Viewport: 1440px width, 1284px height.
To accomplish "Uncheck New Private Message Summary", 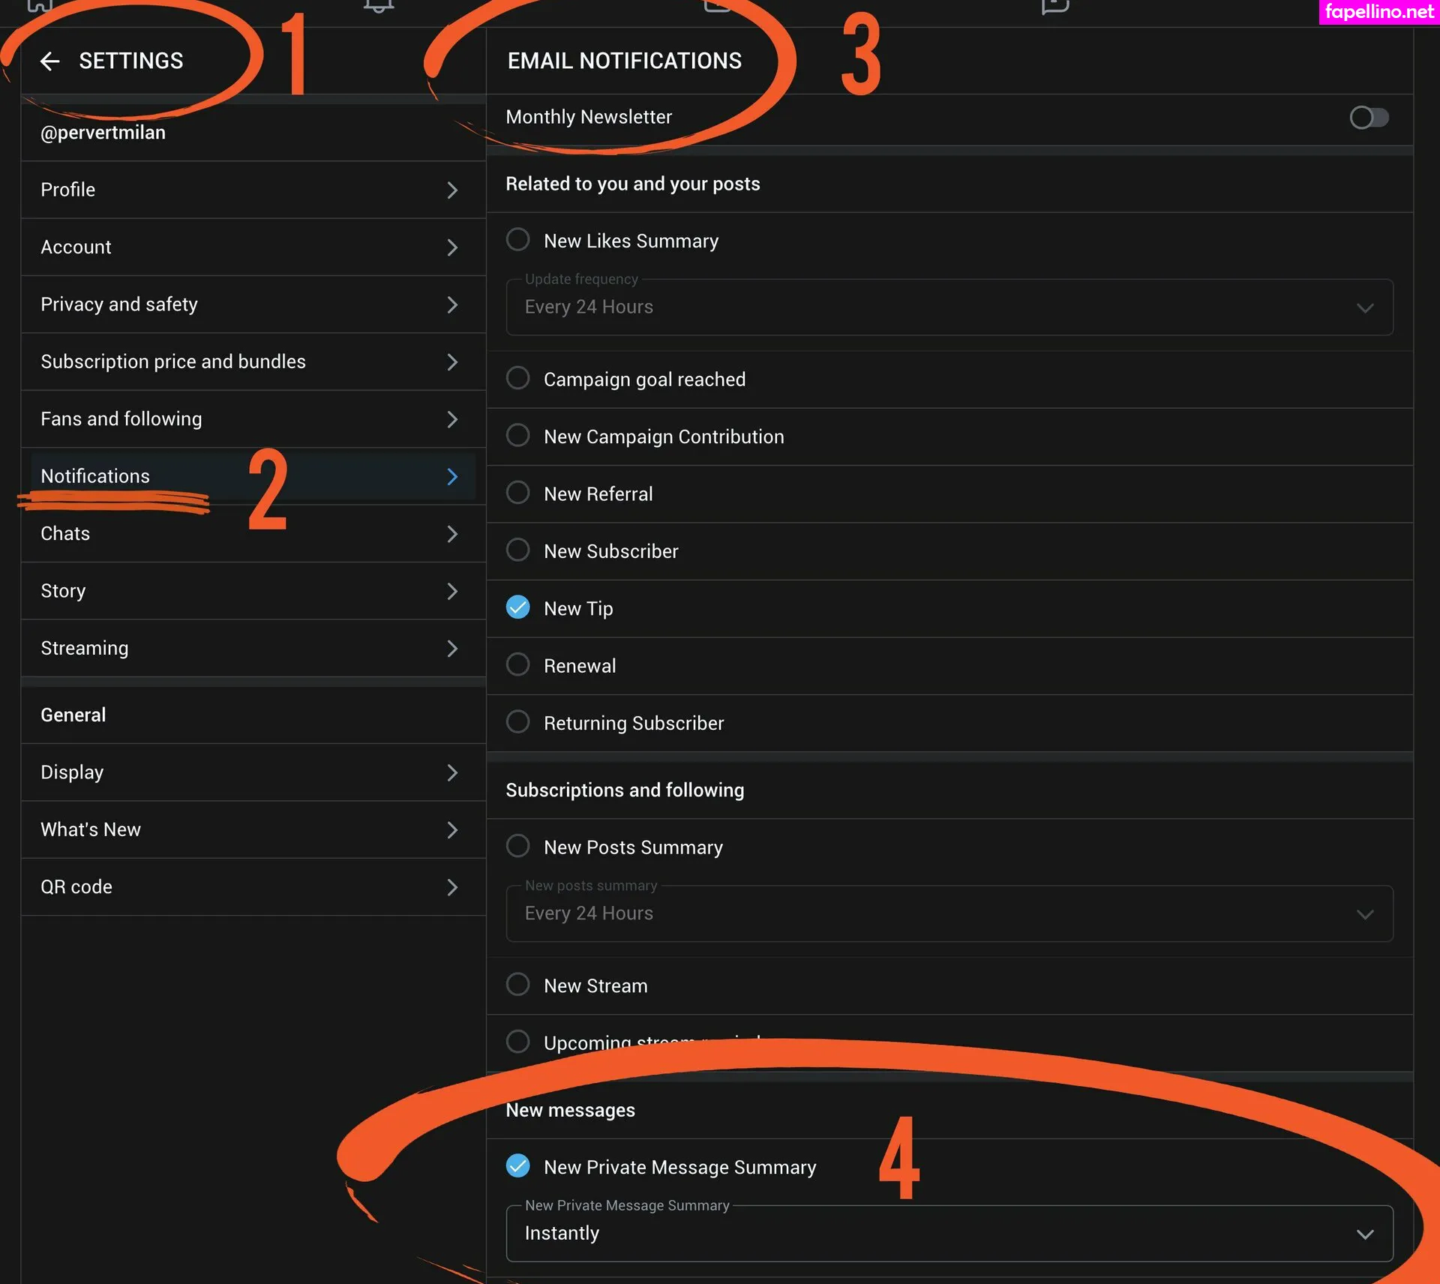I will coord(517,1166).
